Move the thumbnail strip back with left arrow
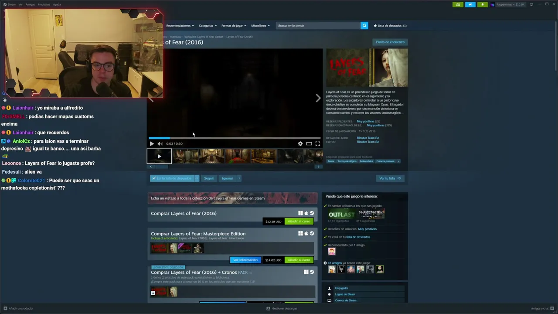Image resolution: width=558 pixels, height=314 pixels. point(151,167)
